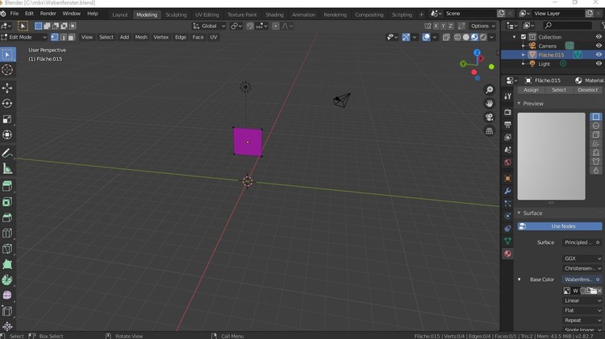Open the File menu
Screen dimensions: 605x339
[15, 14]
